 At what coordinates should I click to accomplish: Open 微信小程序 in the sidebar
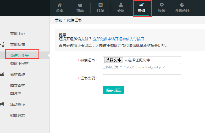pos(19,63)
